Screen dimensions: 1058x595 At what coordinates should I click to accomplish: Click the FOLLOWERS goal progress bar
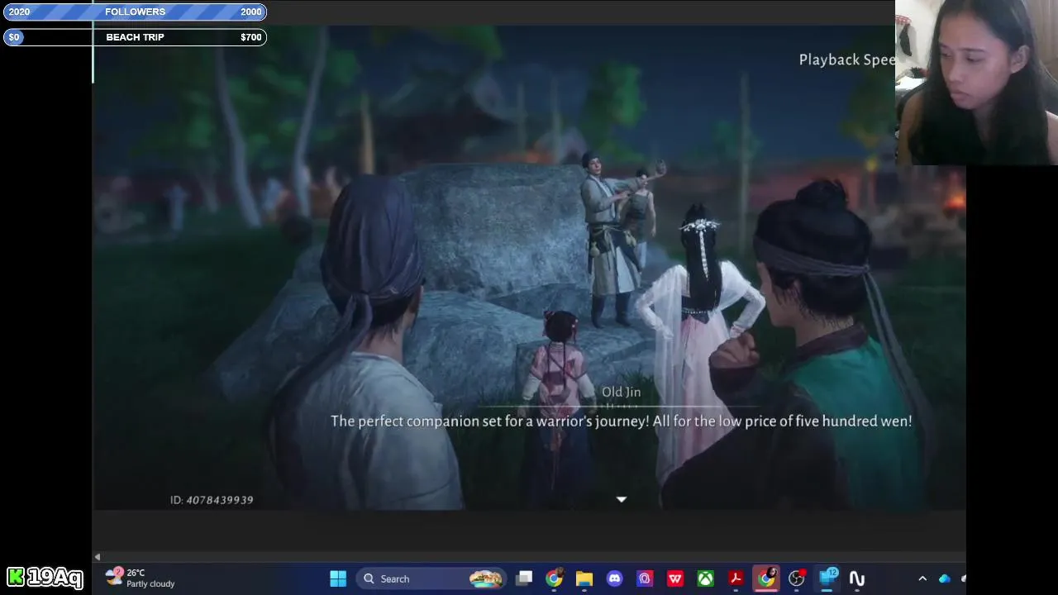coord(135,12)
